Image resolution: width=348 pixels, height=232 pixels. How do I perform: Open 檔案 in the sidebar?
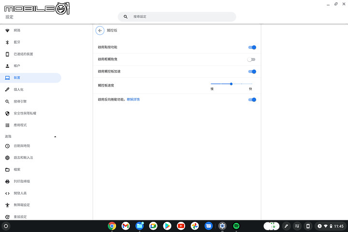[x=30, y=170]
